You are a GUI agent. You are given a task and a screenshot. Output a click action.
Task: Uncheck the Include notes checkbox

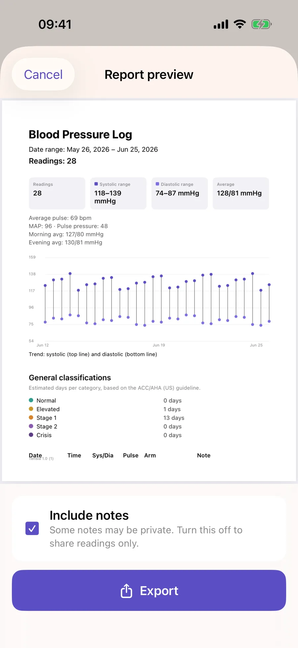32,528
